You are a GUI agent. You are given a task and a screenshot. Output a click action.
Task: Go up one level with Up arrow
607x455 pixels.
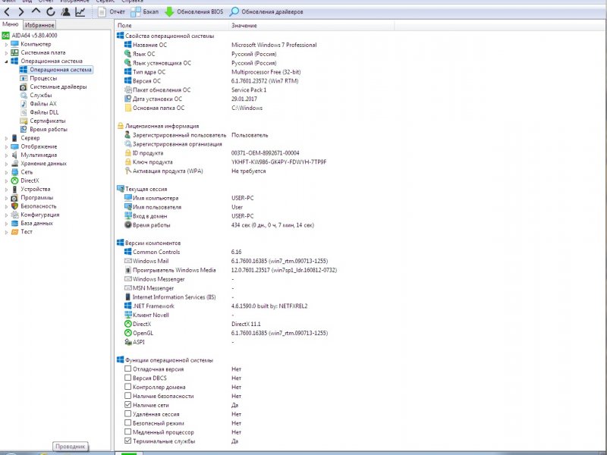tap(36, 11)
